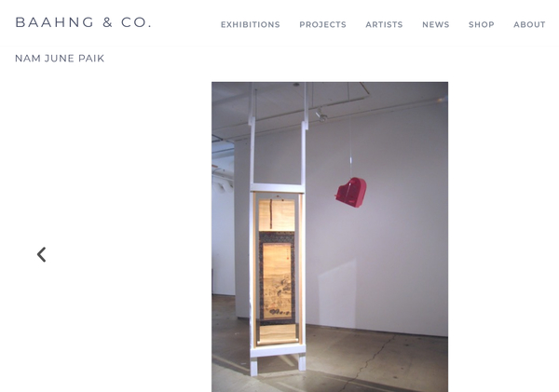
Task: Open the Exhibitions menu item
Action: tap(251, 24)
